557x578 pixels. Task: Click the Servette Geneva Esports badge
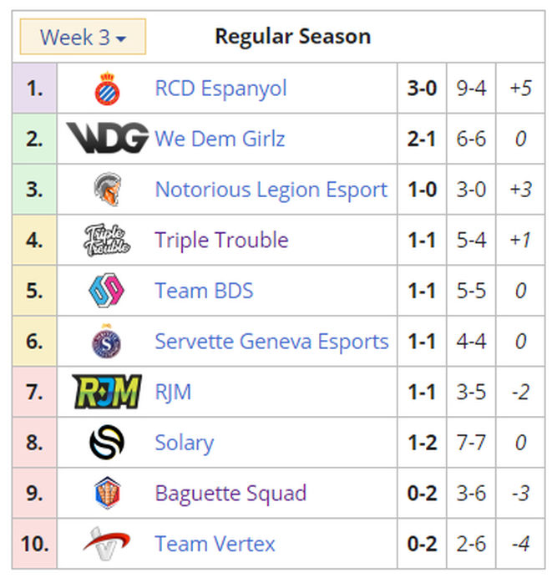106,341
